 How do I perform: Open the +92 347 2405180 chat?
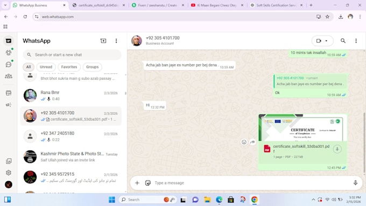point(71,136)
